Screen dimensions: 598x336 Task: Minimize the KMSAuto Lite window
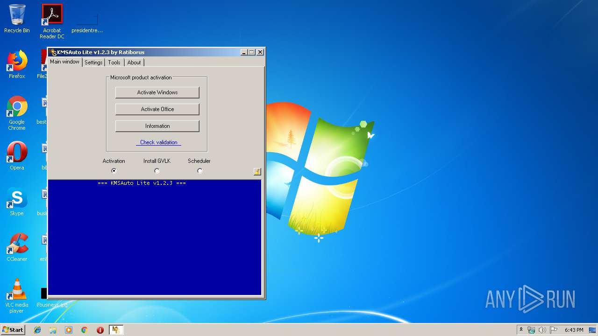click(244, 52)
